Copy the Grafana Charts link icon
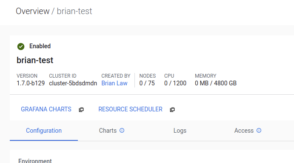Image resolution: width=294 pixels, height=163 pixels. (x=81, y=109)
